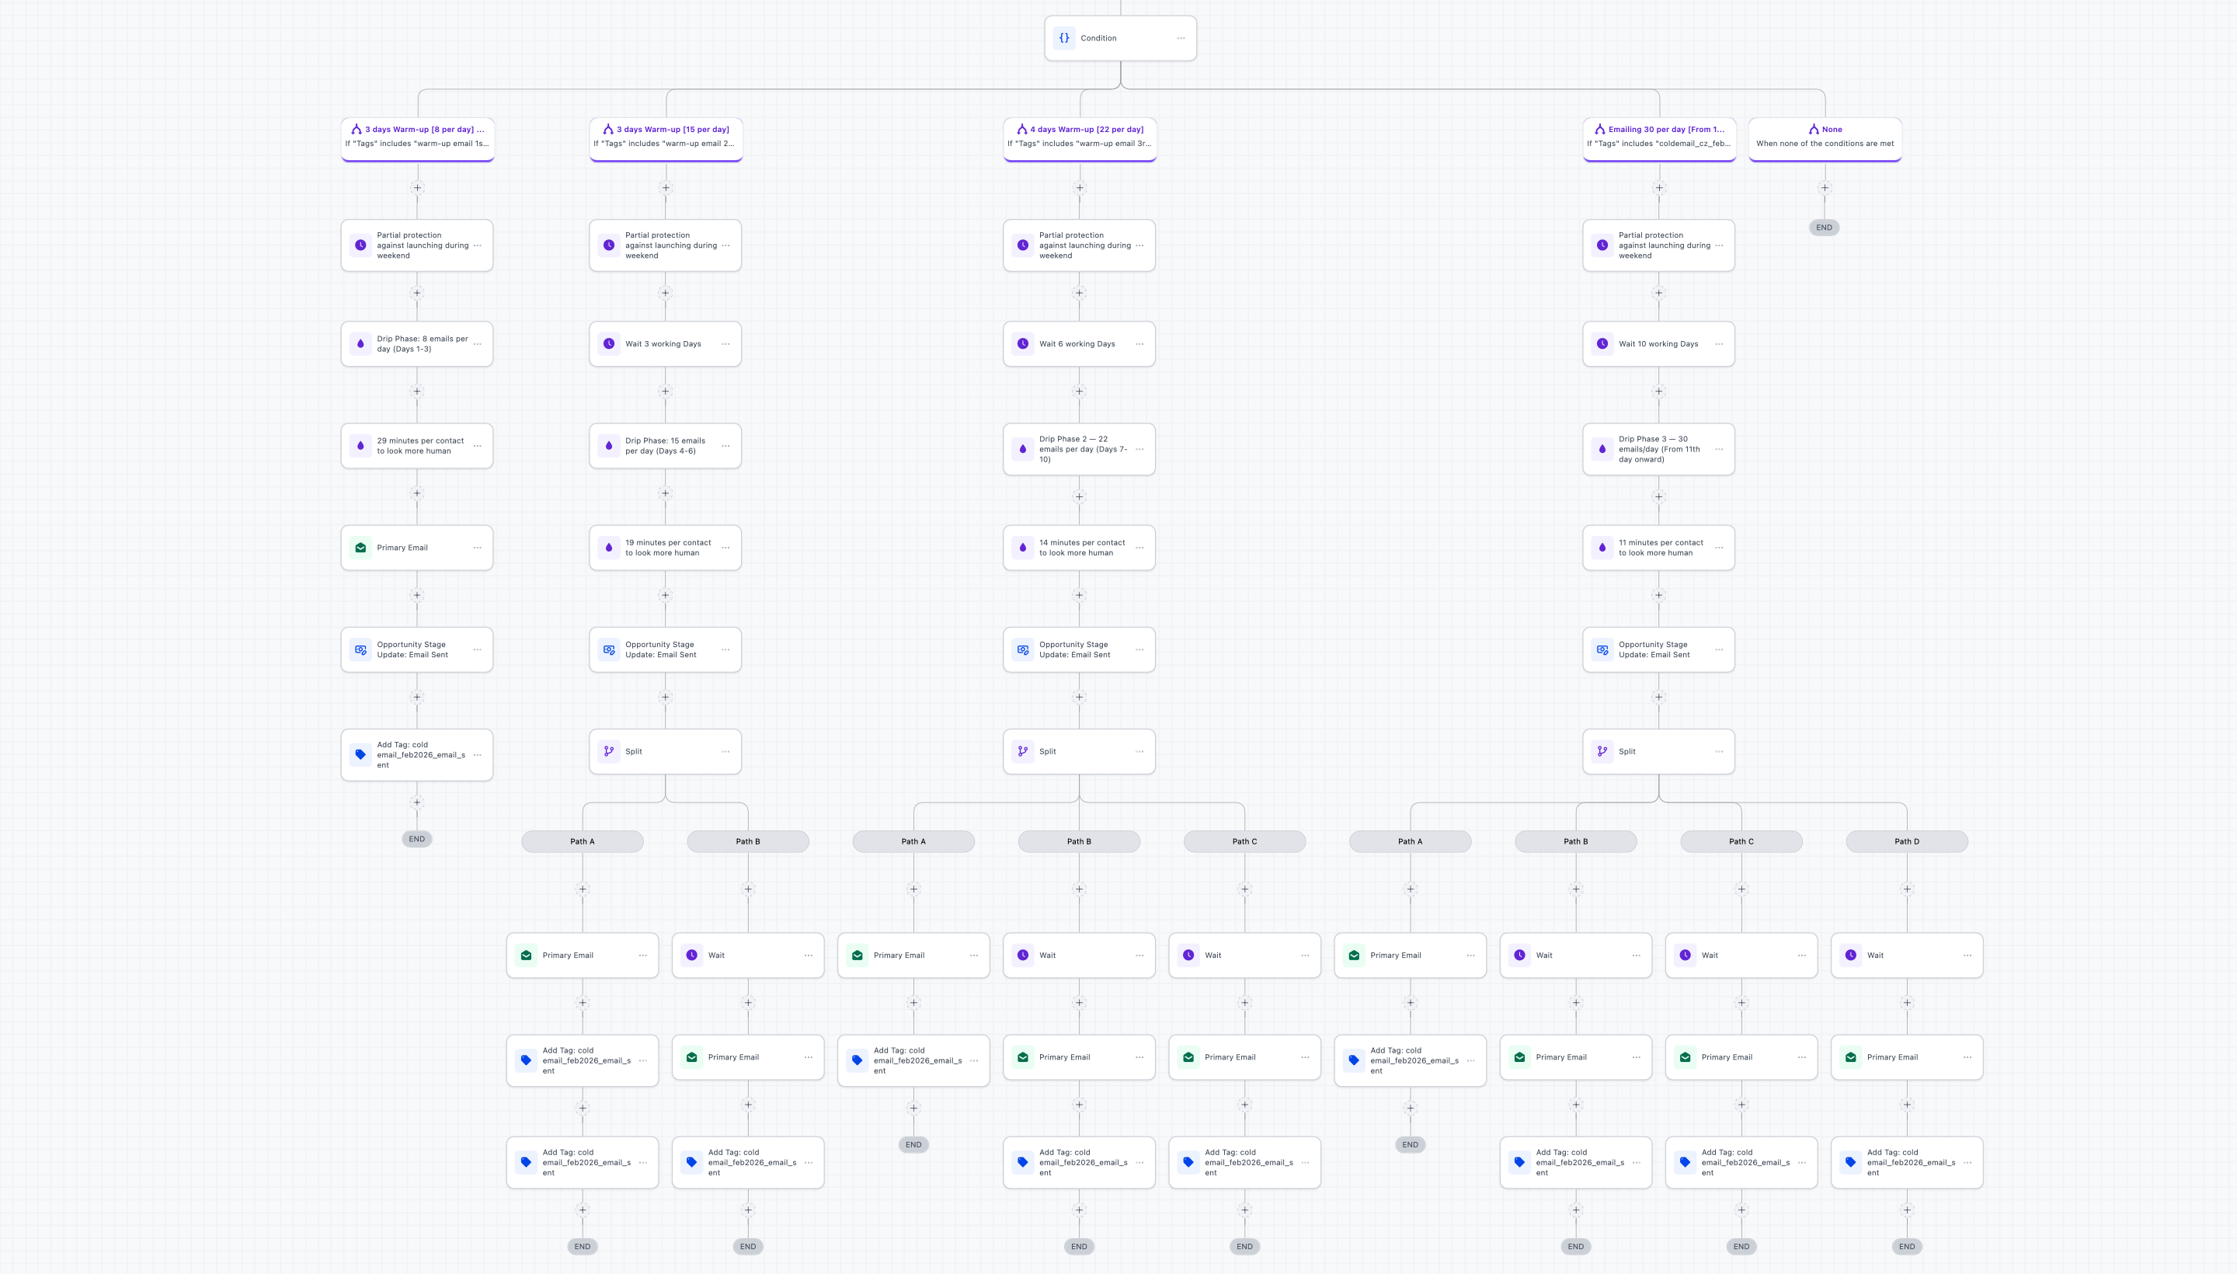
Task: Click the {} icon on the Condition node
Action: 1064,37
